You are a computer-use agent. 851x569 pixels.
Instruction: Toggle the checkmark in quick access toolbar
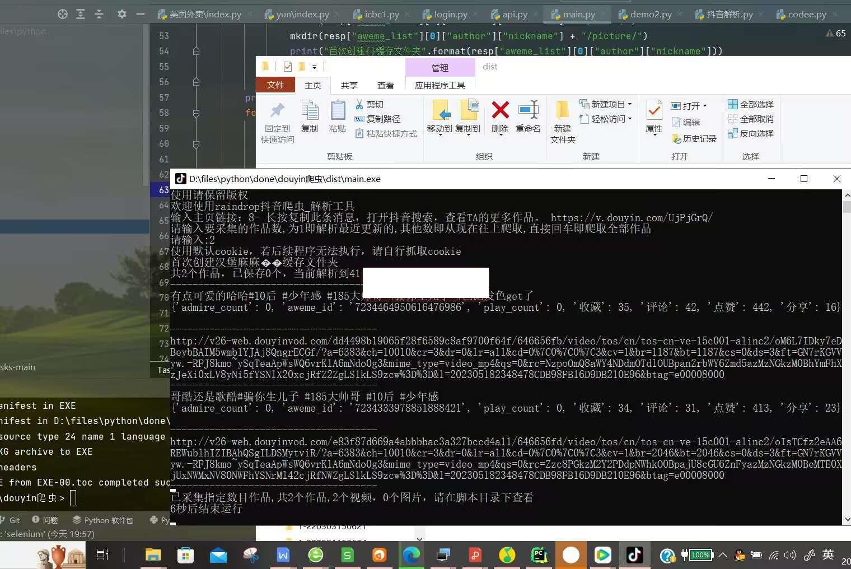(x=287, y=67)
